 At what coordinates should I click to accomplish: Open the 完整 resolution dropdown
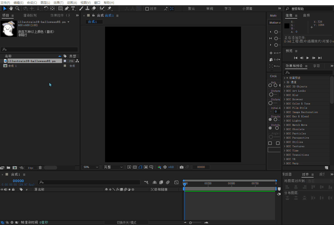[x=113, y=167]
